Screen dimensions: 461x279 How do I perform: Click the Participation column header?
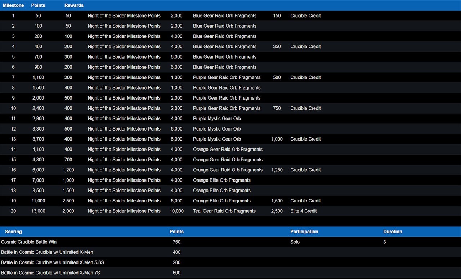coord(304,232)
